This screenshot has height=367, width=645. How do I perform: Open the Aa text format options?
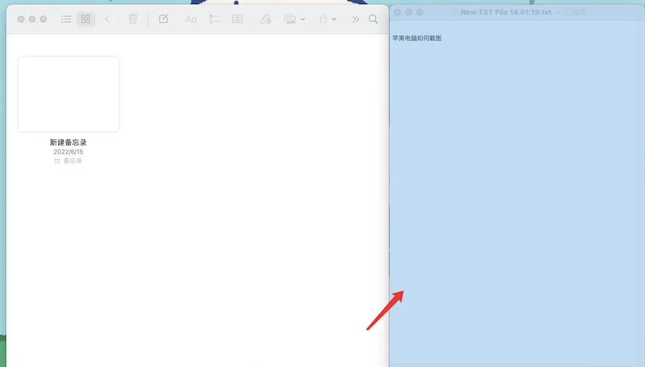pos(191,19)
